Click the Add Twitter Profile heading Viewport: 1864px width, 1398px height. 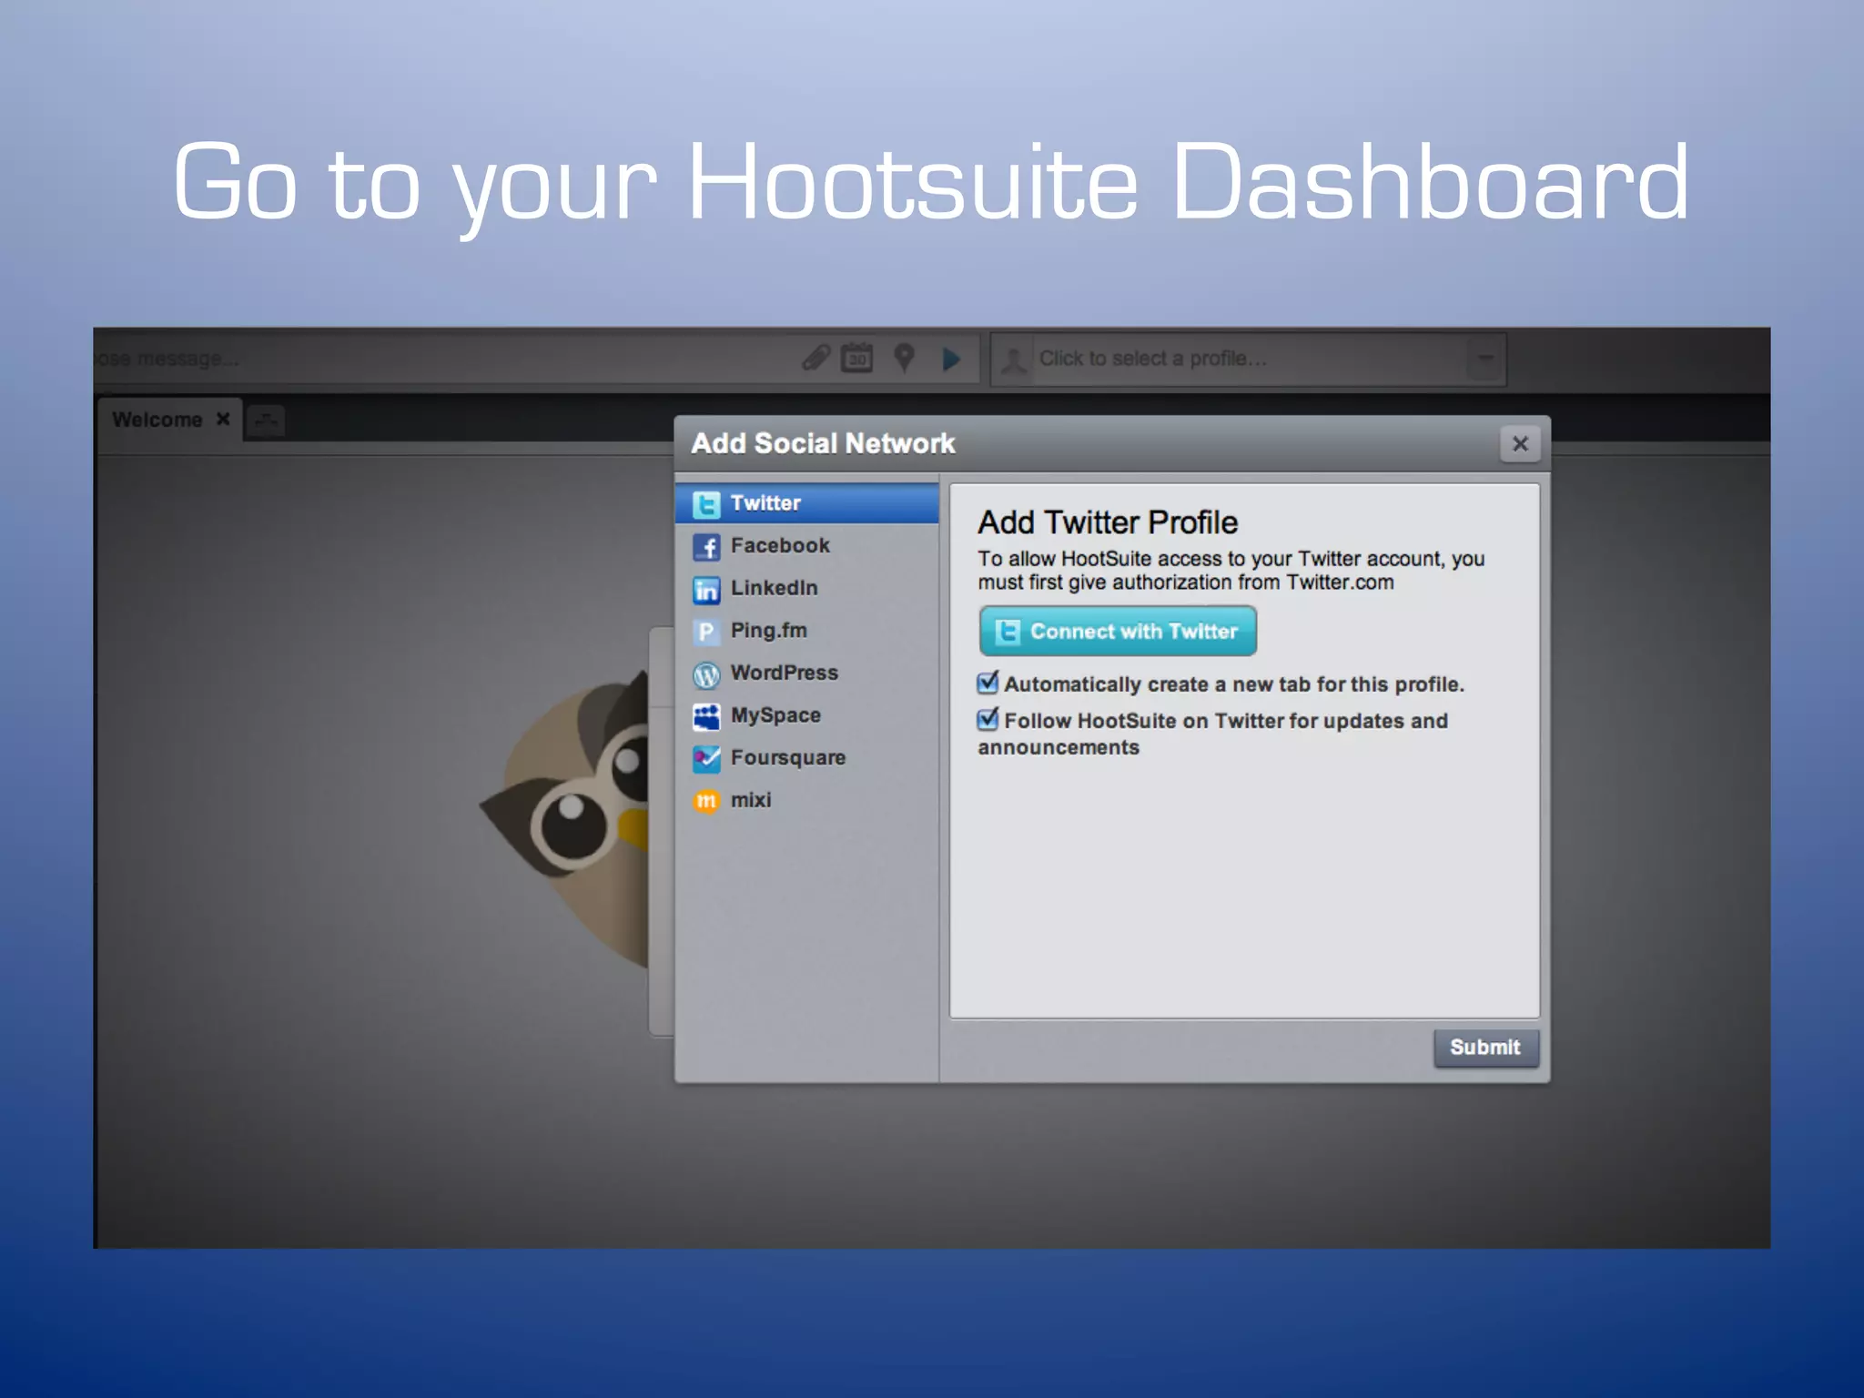pos(1108,522)
